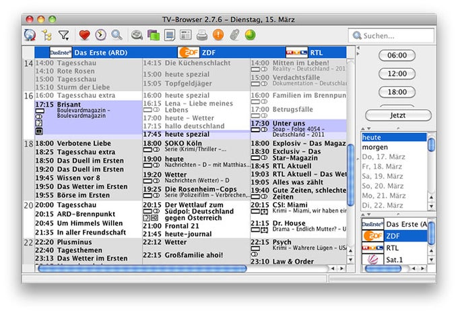Image resolution: width=458 pixels, height=313 pixels.
Task: Click the green-yellow pie chart icon
Action: (x=251, y=35)
